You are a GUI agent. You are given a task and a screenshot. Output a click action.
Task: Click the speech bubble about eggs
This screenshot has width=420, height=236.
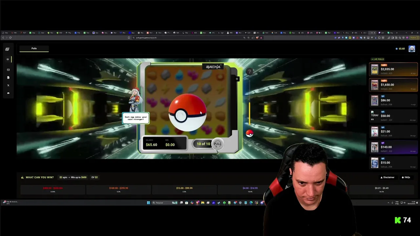click(x=136, y=118)
